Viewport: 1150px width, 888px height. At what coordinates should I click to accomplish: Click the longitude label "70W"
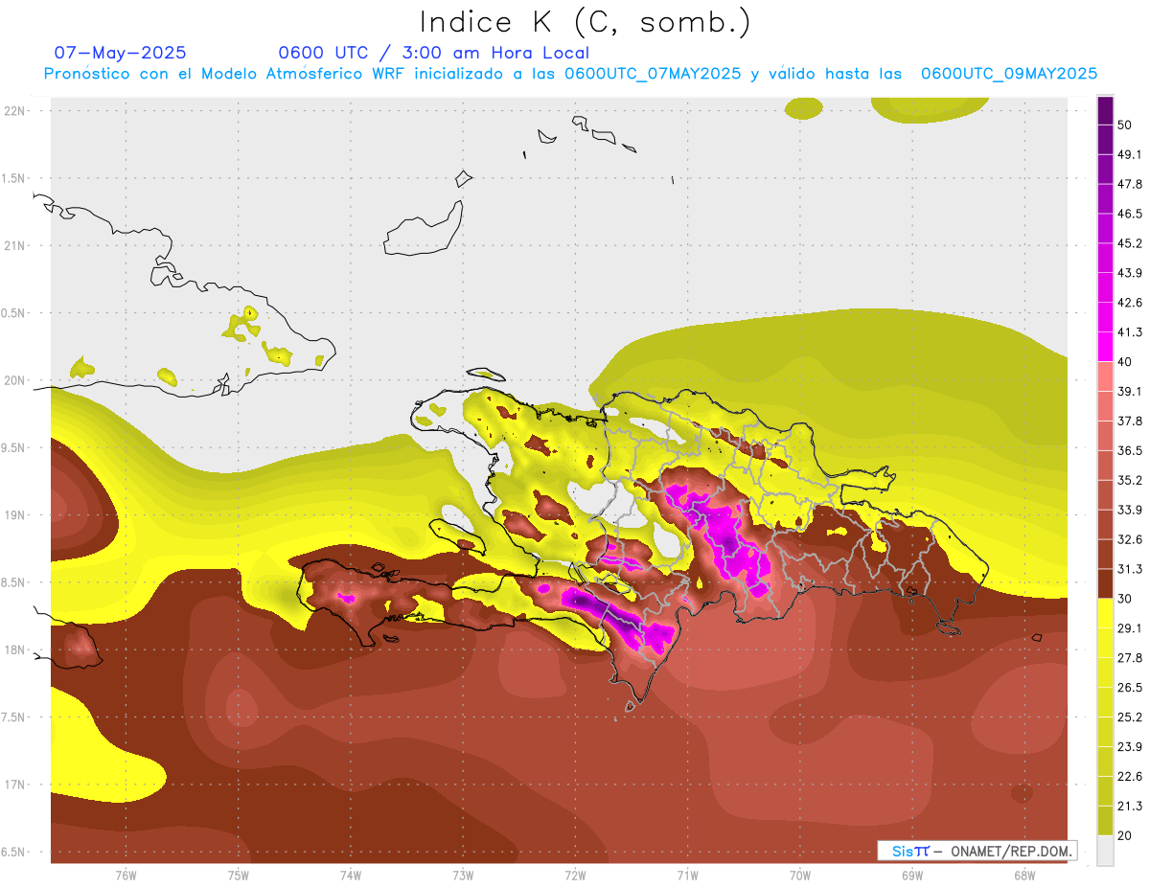(799, 876)
